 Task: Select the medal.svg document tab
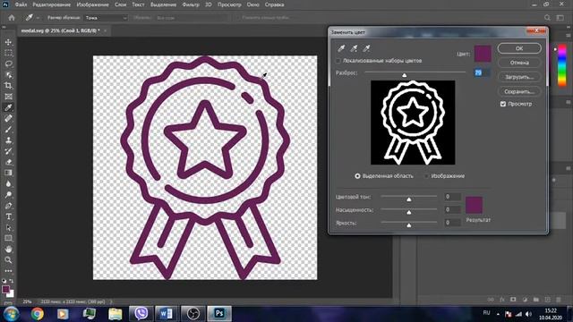pos(60,30)
